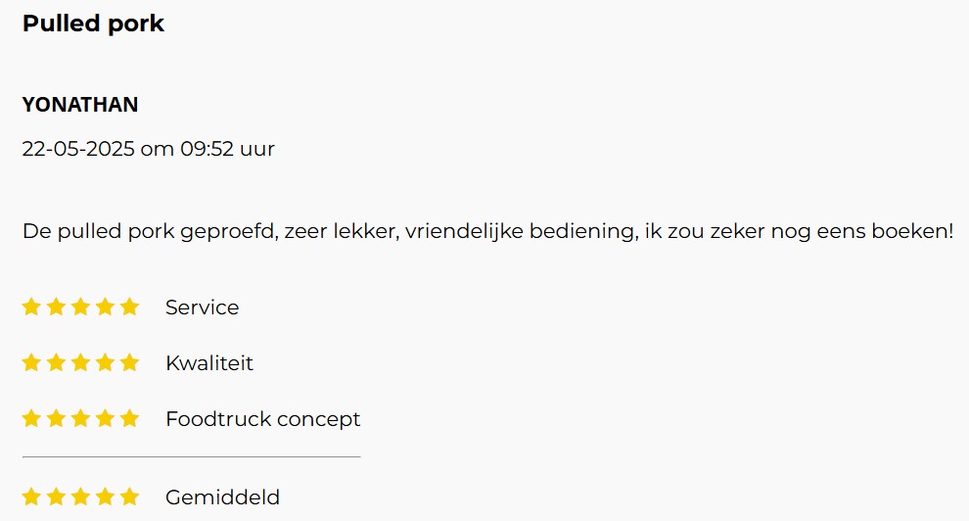This screenshot has height=521, width=969.
Task: Click the review date 22-05-2025
Action: (x=78, y=149)
